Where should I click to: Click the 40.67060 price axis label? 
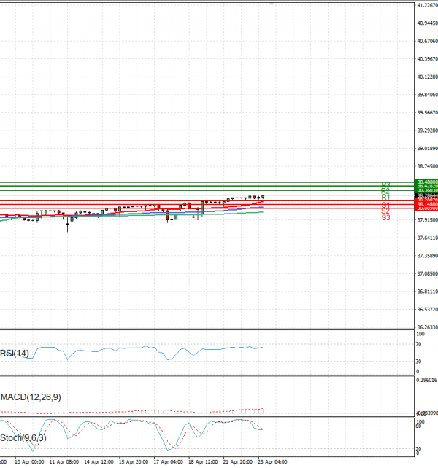click(x=428, y=41)
